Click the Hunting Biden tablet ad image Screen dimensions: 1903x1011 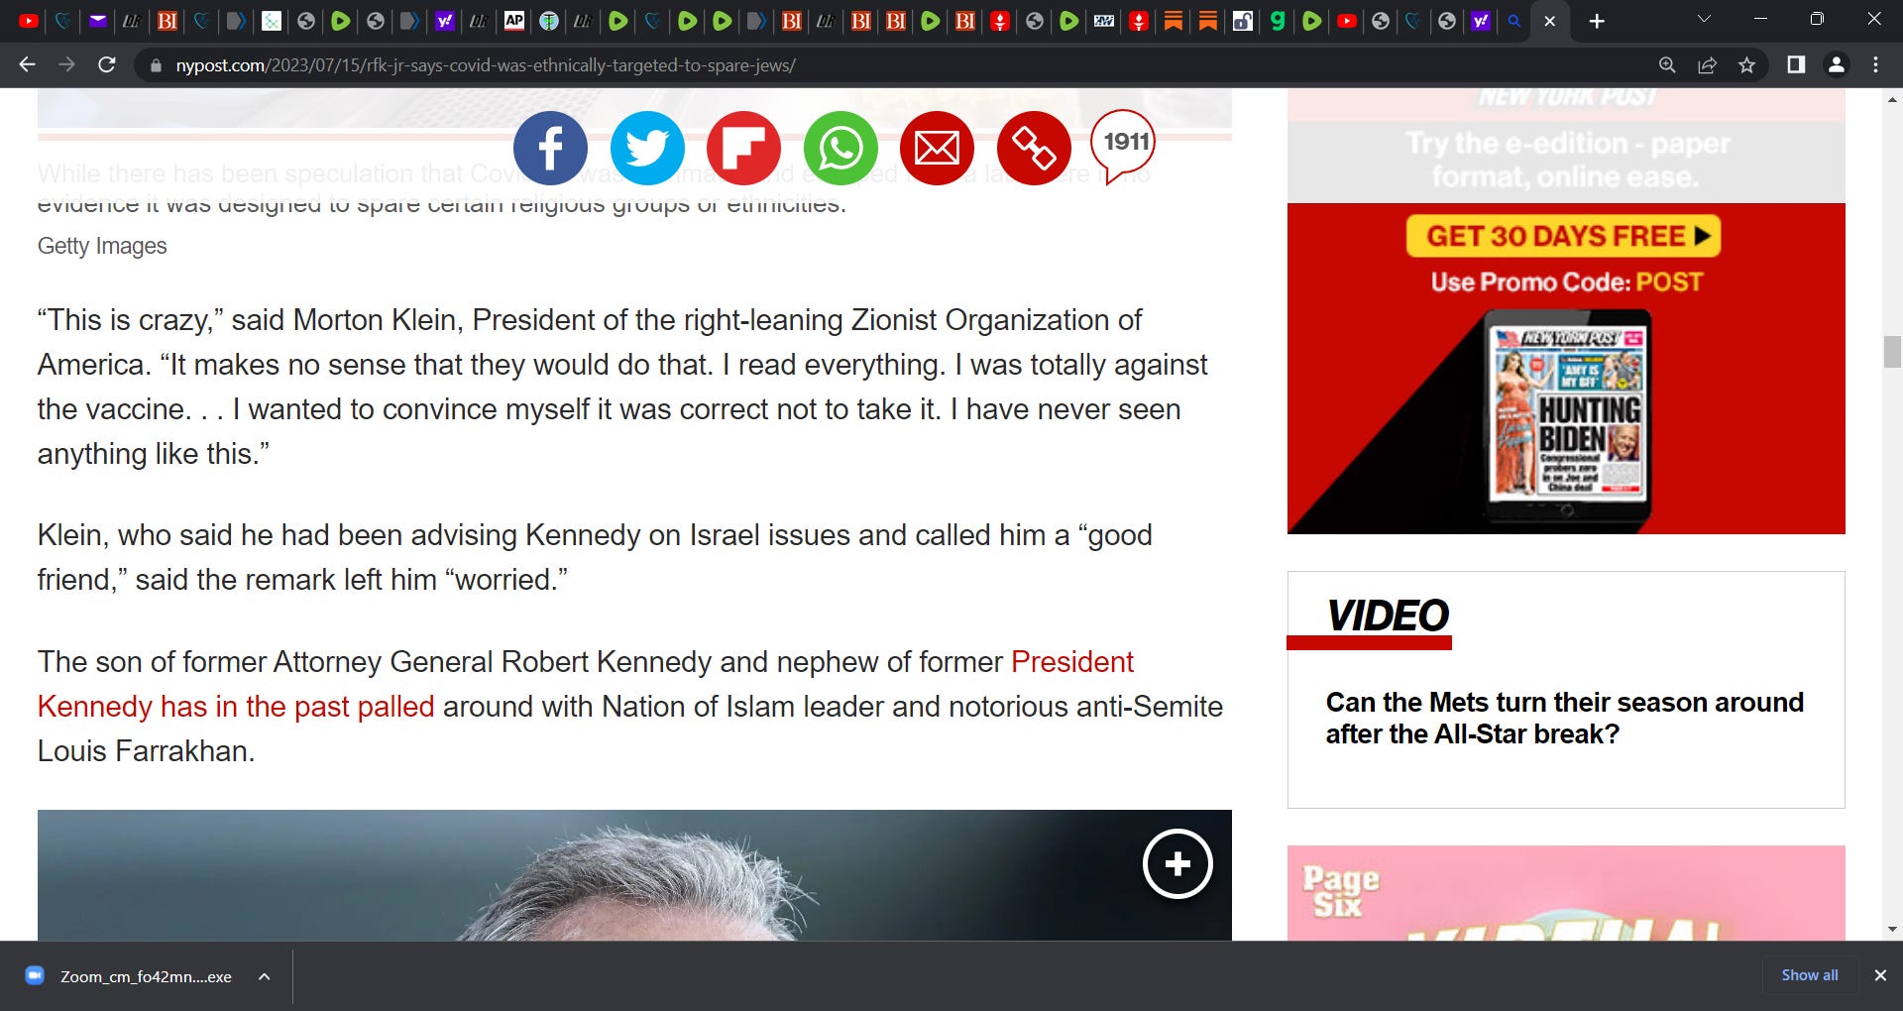[1568, 417]
